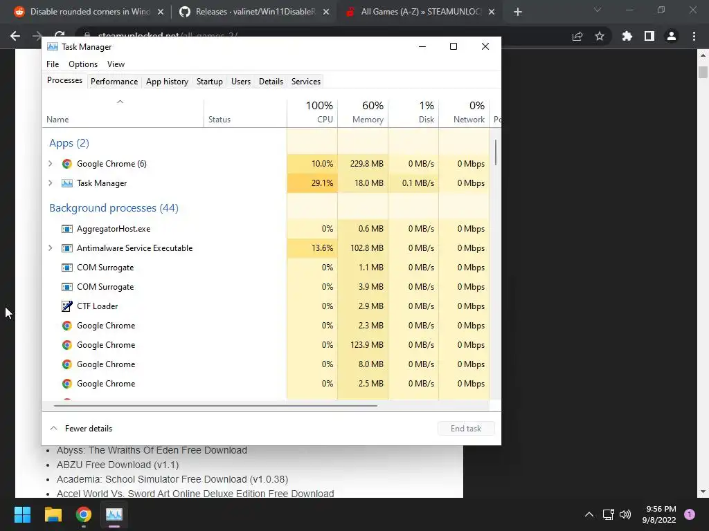Viewport: 709px width, 531px height.
Task: Click Chrome's page vertical scrollbar thumb
Action: (x=703, y=72)
